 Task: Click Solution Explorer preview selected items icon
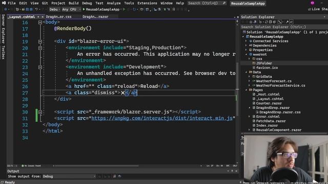[291, 22]
